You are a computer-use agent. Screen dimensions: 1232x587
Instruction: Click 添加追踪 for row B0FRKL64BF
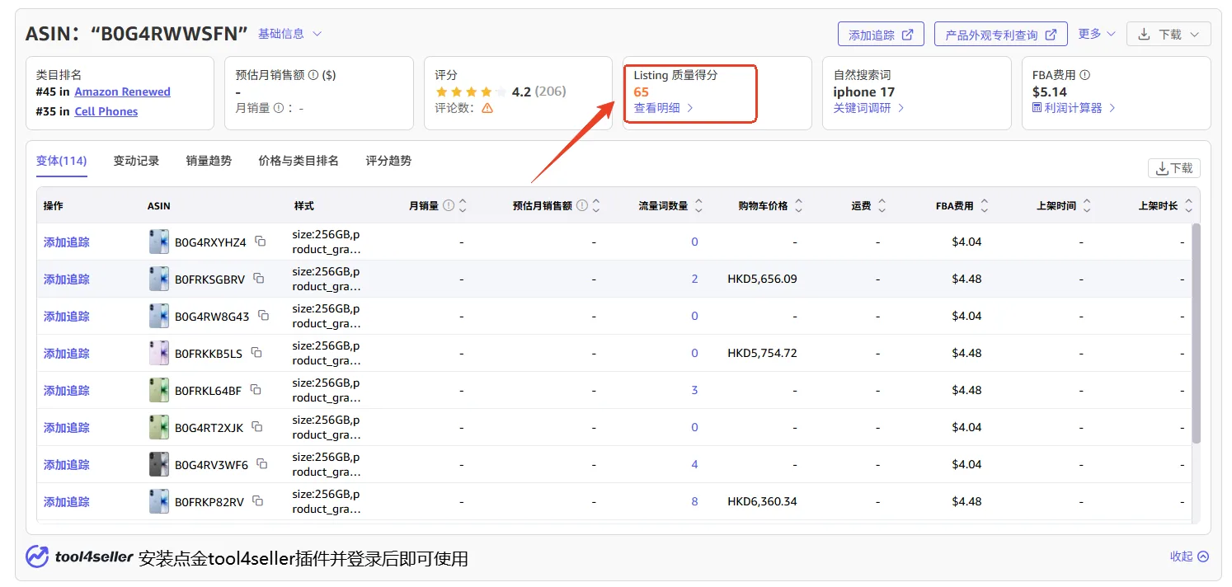[x=67, y=390]
